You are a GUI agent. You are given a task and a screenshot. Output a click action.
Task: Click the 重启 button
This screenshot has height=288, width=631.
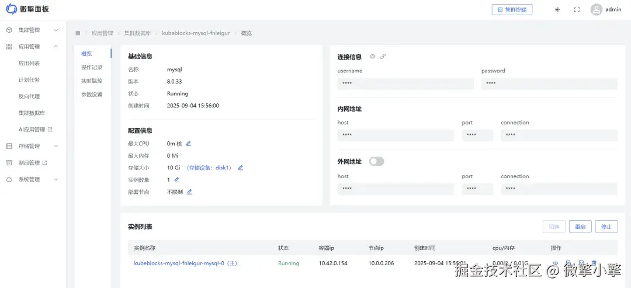coord(580,227)
